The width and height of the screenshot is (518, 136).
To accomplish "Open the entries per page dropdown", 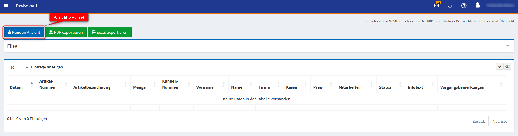I will click(x=18, y=68).
